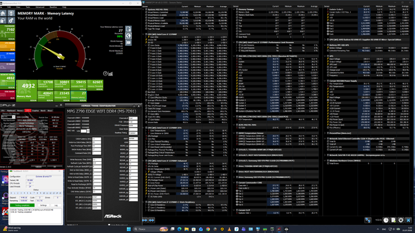Image resolution: width=415 pixels, height=233 pixels.
Task: Click the green Testing completed button
Action: pos(22,205)
